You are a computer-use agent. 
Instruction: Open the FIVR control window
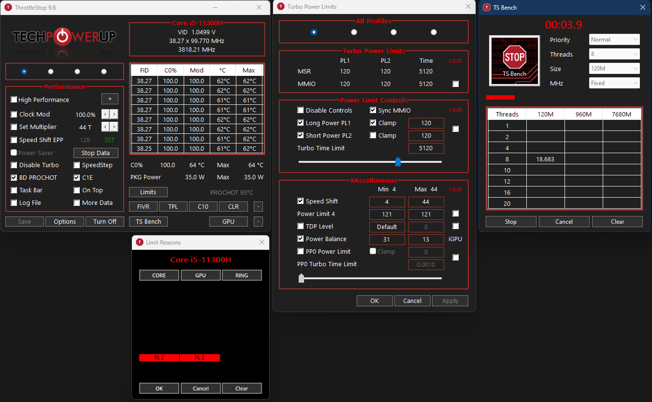(143, 206)
